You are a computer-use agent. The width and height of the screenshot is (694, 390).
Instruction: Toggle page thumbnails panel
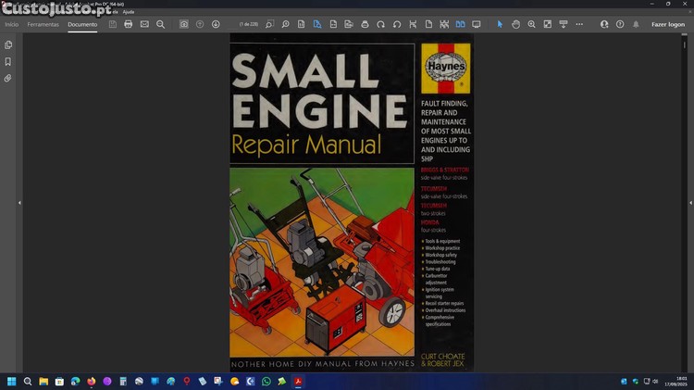click(x=8, y=44)
